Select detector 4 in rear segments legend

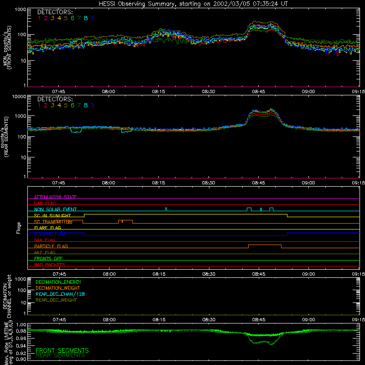point(59,105)
